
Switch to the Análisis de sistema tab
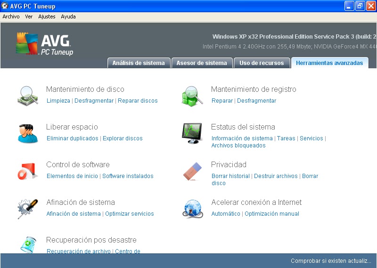139,63
